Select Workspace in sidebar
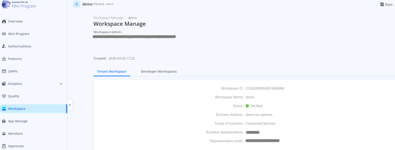Screen dimensions: 395x150 pyautogui.click(x=17, y=109)
